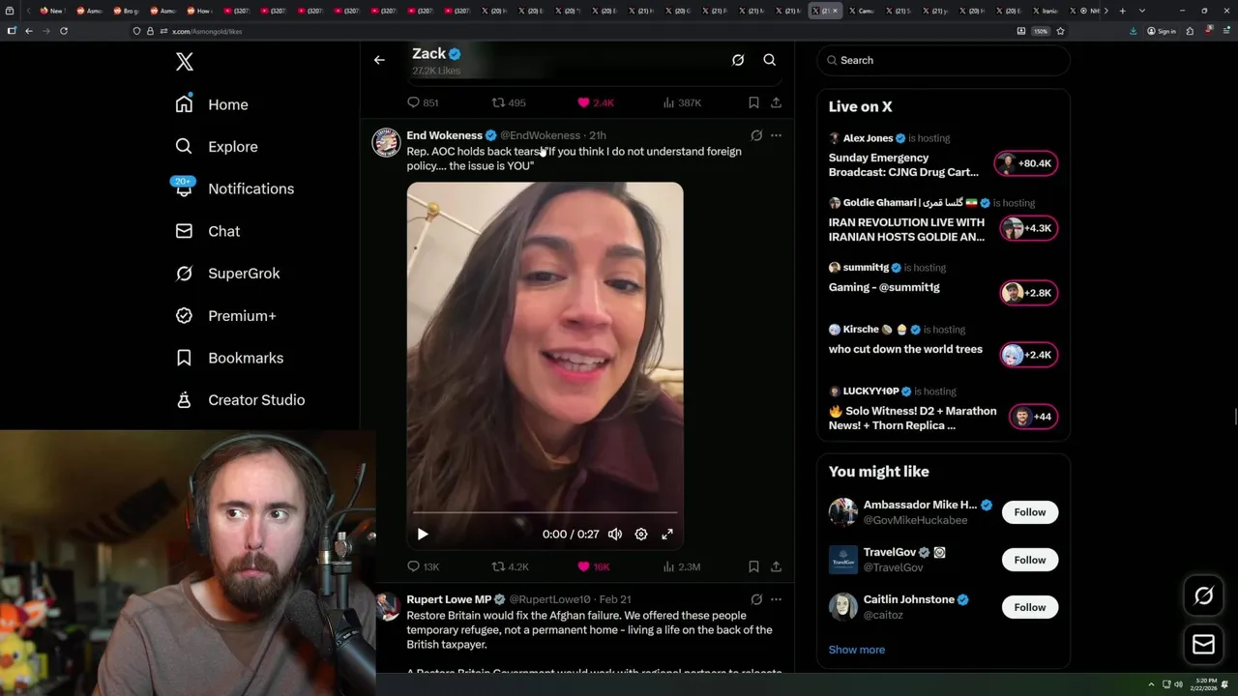
Task: Follow Ambassador Mike Huckabee
Action: [x=1030, y=512]
